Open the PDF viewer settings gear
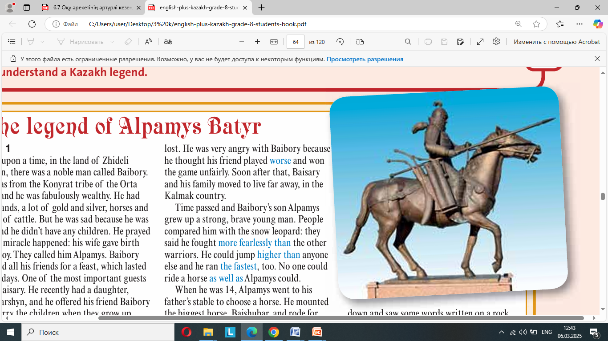608x341 pixels. (496, 42)
